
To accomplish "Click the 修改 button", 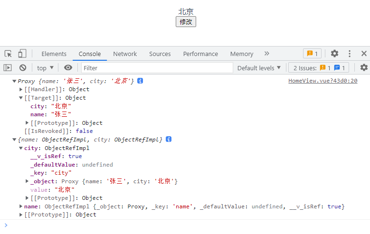I will pyautogui.click(x=186, y=22).
